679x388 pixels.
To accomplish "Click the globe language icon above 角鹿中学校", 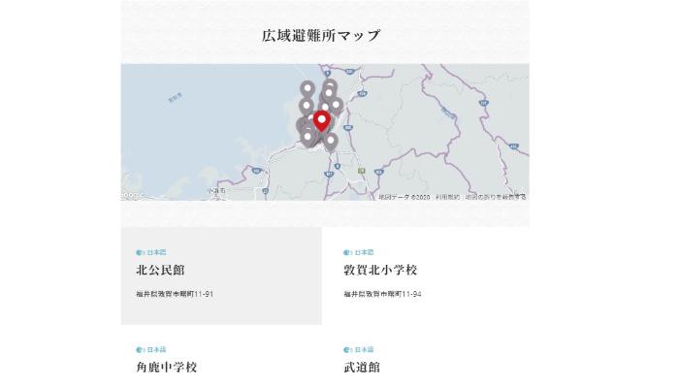I will pos(140,350).
